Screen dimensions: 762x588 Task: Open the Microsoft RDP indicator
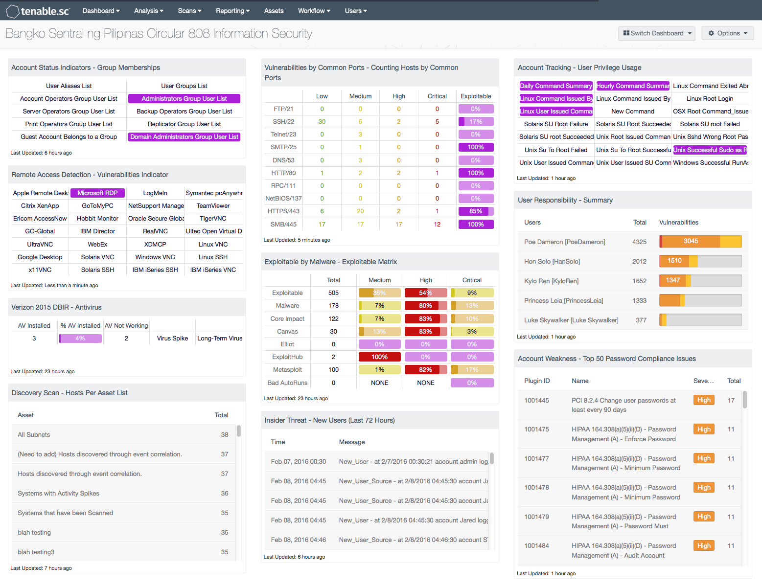(x=97, y=193)
